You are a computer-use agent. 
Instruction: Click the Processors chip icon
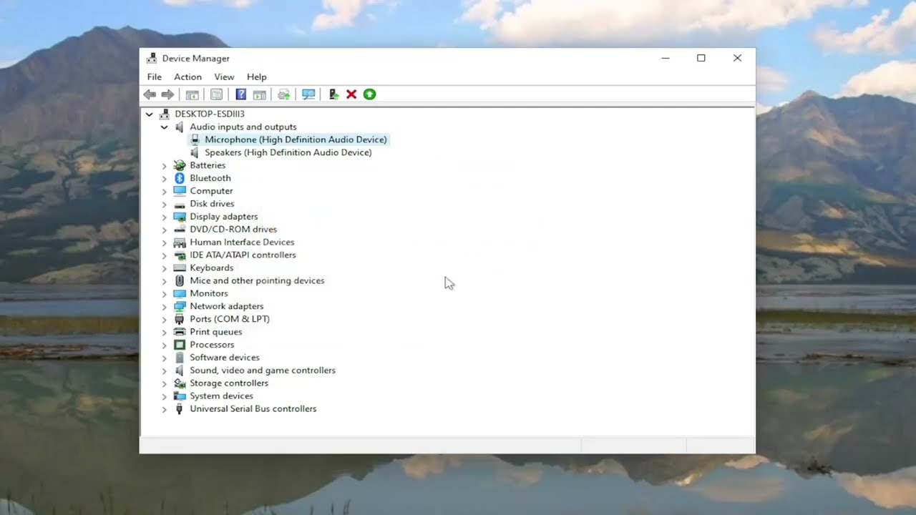pyautogui.click(x=180, y=345)
